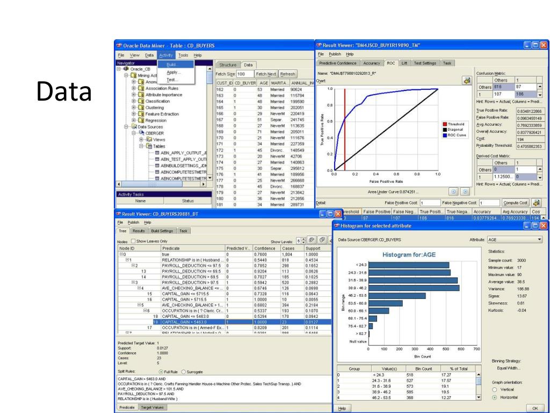Select the Full Rule radio button
550x413 pixels.
tap(161, 372)
